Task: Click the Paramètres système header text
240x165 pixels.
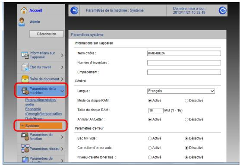Action: coord(87,35)
